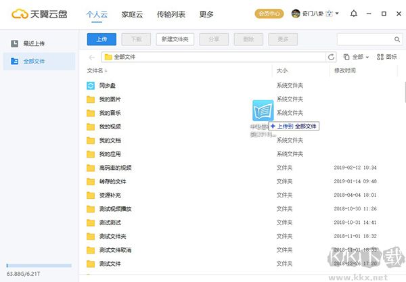Sort by 修改时间 column header
The image size is (406, 282).
tap(344, 70)
